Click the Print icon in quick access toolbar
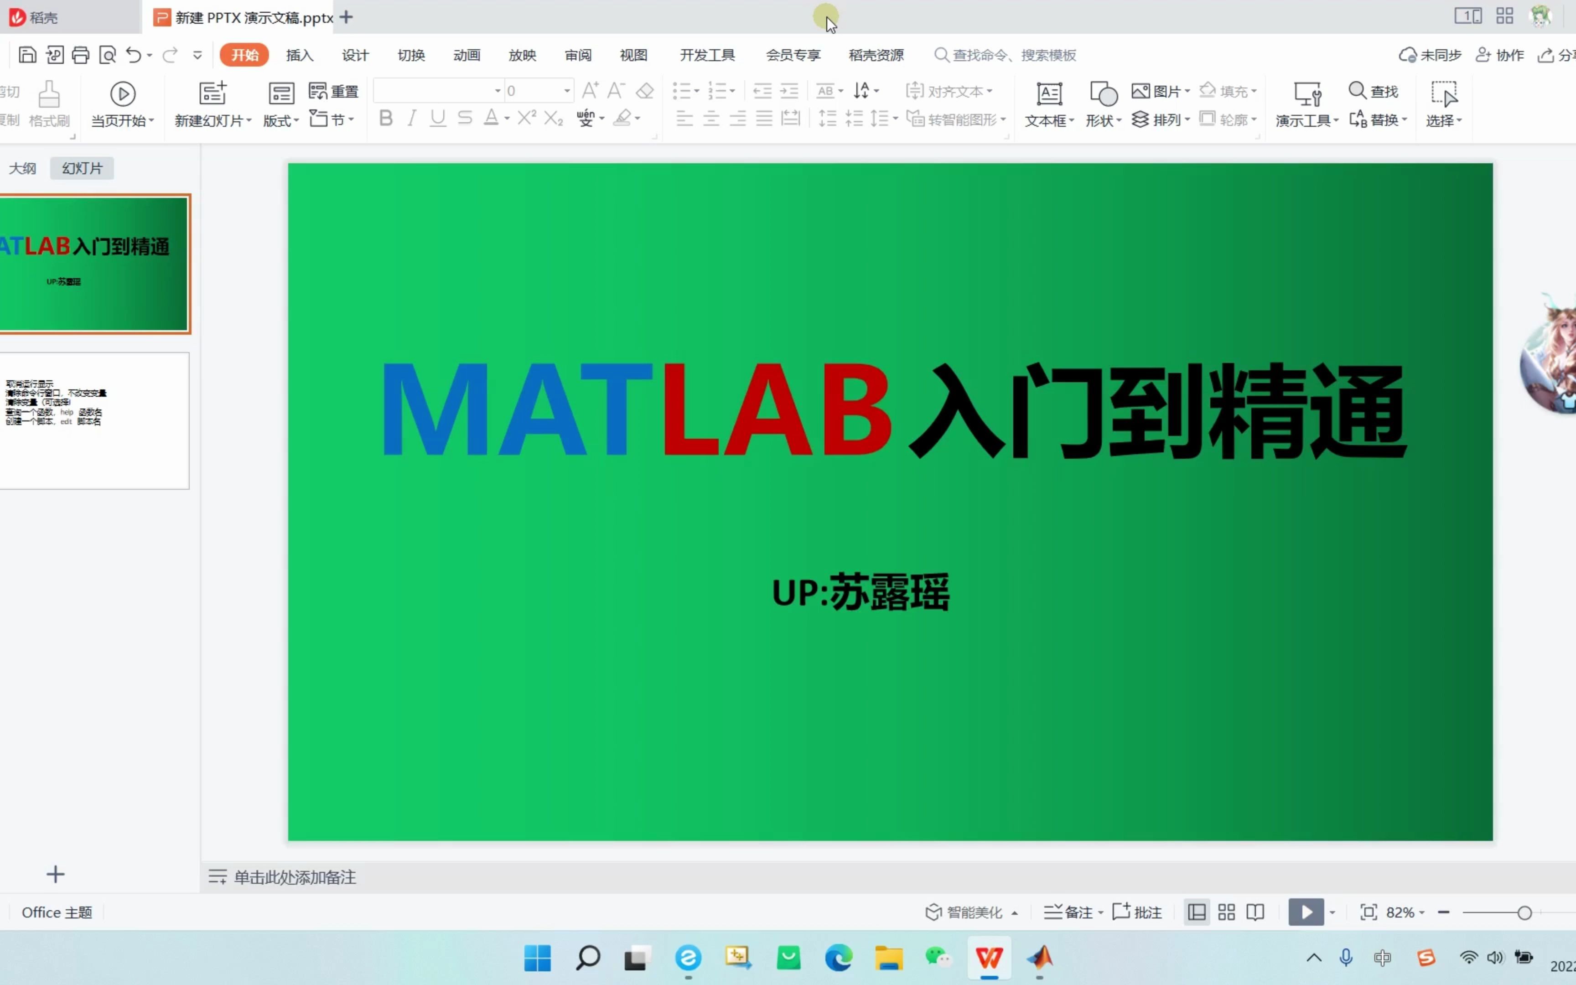This screenshot has height=985, width=1576. pos(81,55)
